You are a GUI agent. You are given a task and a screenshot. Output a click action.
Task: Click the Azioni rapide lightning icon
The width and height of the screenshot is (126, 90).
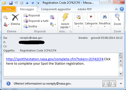(65, 17)
